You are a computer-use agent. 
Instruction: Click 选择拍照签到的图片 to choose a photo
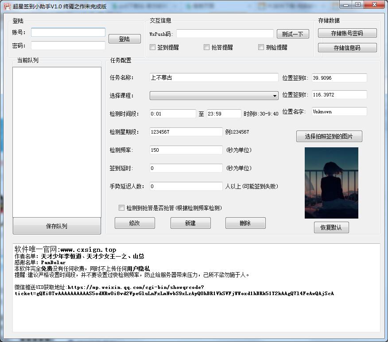(x=329, y=136)
